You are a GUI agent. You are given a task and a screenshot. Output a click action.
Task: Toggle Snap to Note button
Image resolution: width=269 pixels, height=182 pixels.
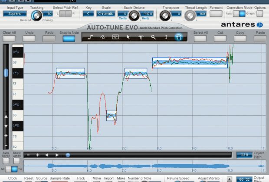[x=69, y=39]
